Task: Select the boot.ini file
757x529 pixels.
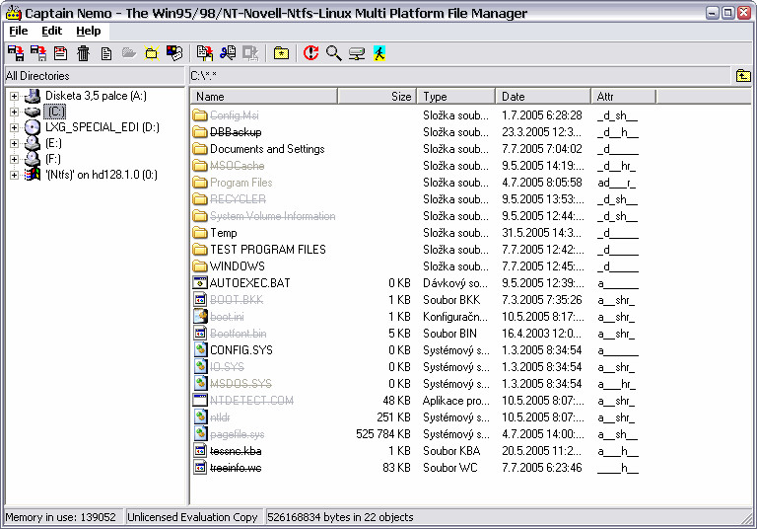Action: [227, 317]
